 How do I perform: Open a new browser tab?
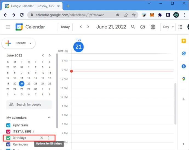coord(68,6)
